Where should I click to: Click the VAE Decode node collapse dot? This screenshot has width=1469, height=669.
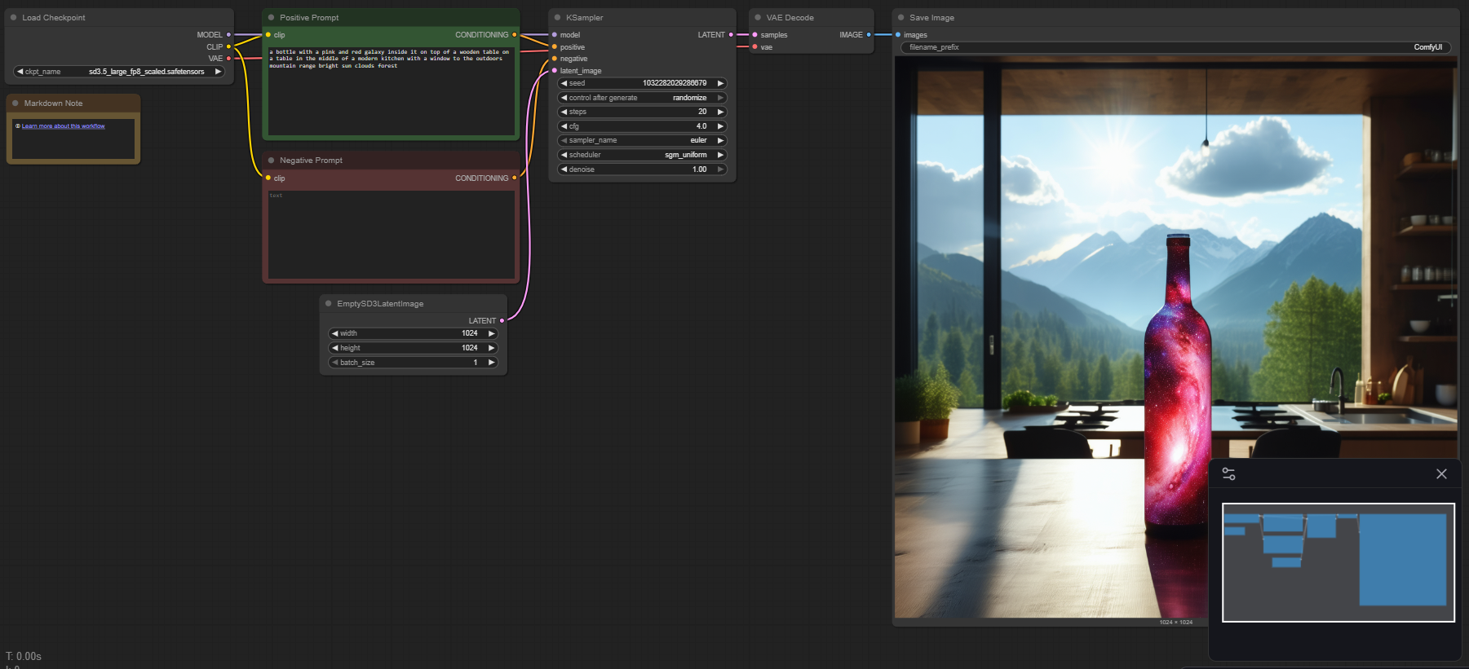[x=758, y=17]
